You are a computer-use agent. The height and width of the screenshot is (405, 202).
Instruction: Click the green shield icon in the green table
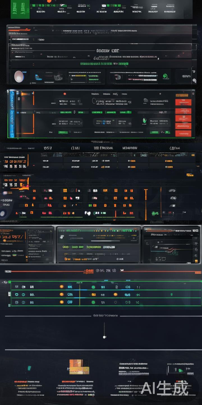coord(171,294)
